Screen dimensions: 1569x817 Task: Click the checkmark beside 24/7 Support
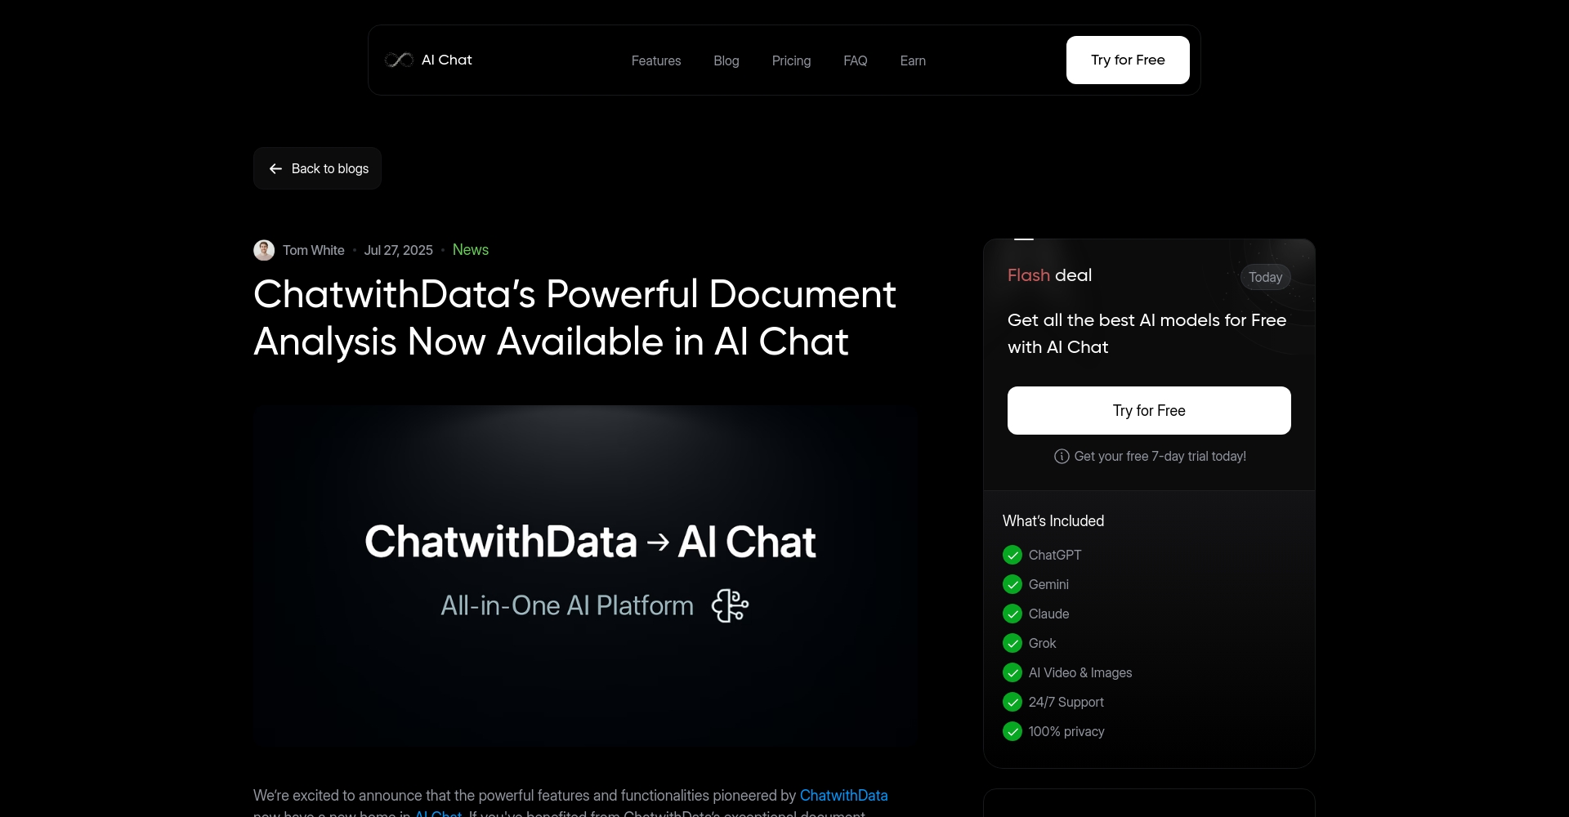(1012, 702)
